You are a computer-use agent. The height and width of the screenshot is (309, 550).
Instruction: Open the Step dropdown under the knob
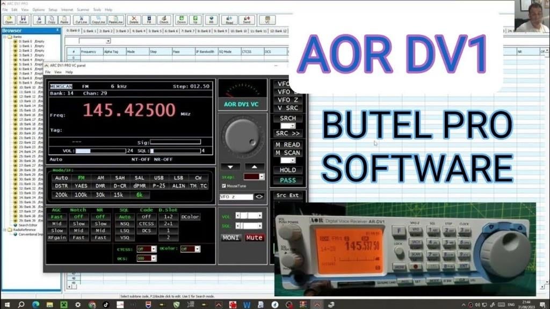click(262, 176)
